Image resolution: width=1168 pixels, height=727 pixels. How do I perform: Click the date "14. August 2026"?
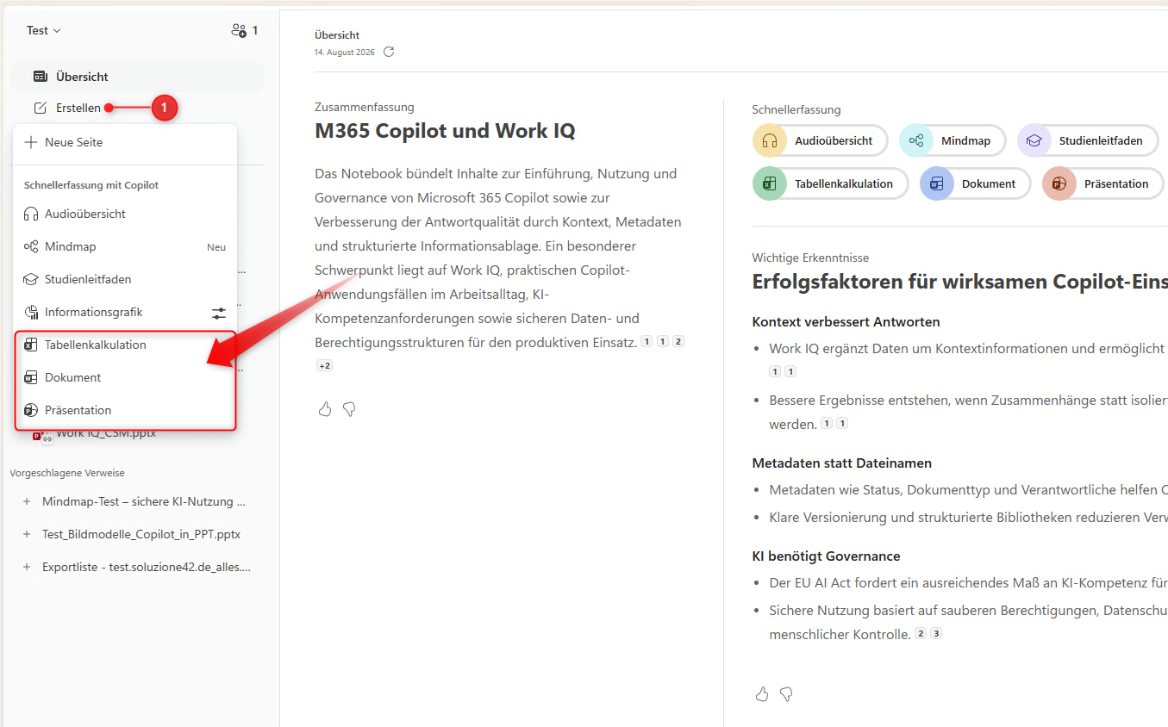pyautogui.click(x=345, y=52)
